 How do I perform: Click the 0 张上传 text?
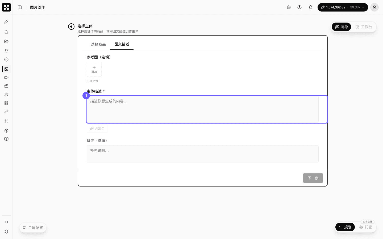click(92, 81)
